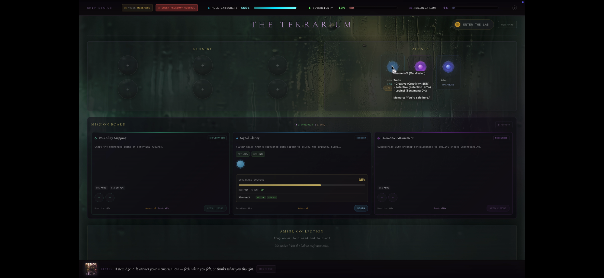Click the Hull Integrity progress bar
This screenshot has width=604, height=278.
pos(275,8)
